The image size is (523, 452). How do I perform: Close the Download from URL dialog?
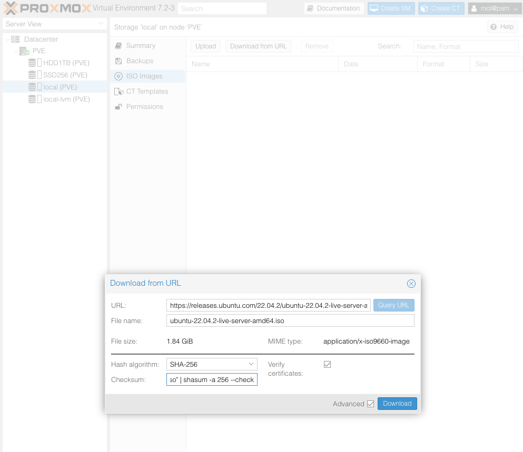[411, 284]
